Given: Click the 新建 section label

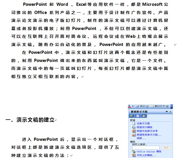Looking at the screenshot, I should coord(133,120).
